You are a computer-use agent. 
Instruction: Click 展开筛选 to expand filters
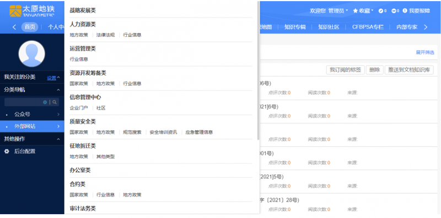click(x=425, y=52)
